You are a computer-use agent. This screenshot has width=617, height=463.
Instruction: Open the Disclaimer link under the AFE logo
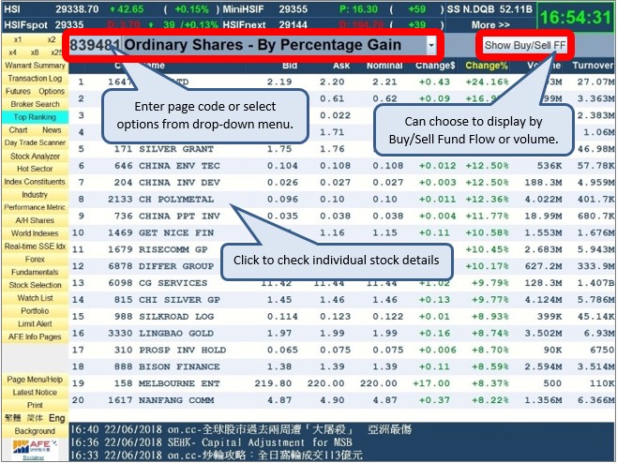click(x=34, y=457)
